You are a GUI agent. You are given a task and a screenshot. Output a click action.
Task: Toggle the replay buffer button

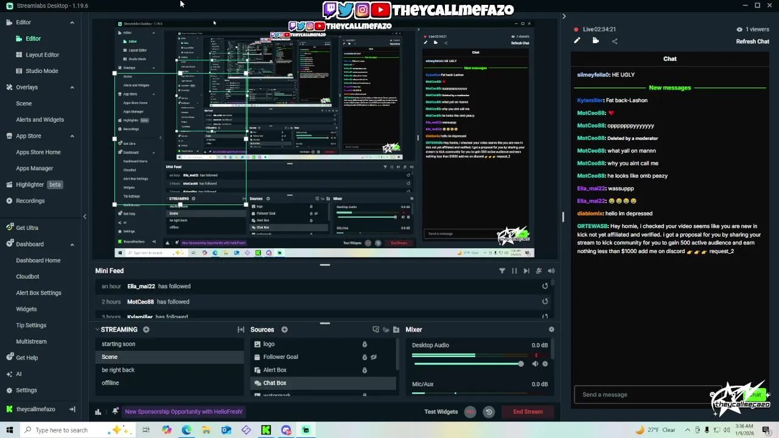(x=489, y=412)
